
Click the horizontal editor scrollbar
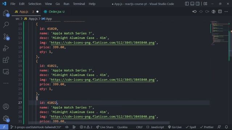click(x=99, y=123)
